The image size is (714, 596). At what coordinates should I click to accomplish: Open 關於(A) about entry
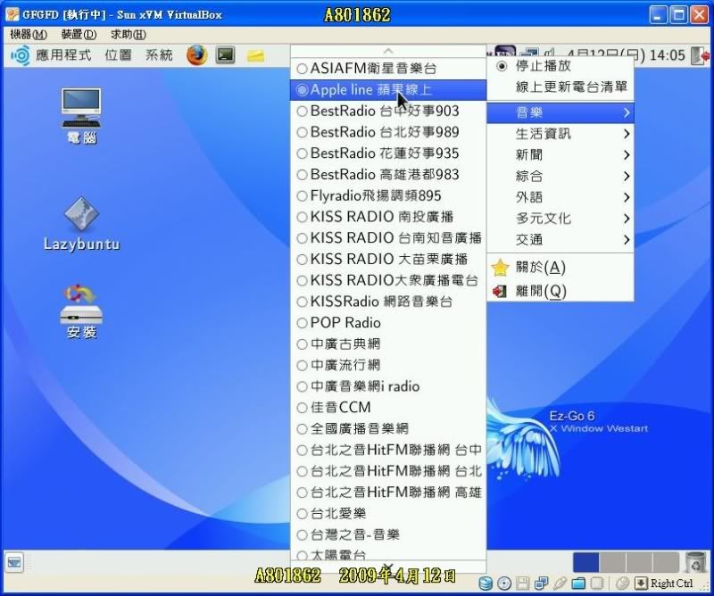coord(560,268)
